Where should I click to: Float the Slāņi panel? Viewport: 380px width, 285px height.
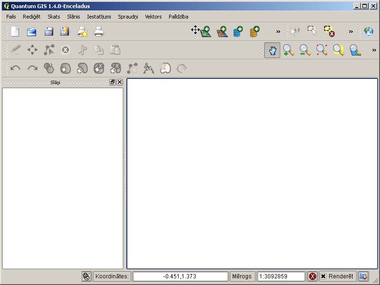point(113,82)
